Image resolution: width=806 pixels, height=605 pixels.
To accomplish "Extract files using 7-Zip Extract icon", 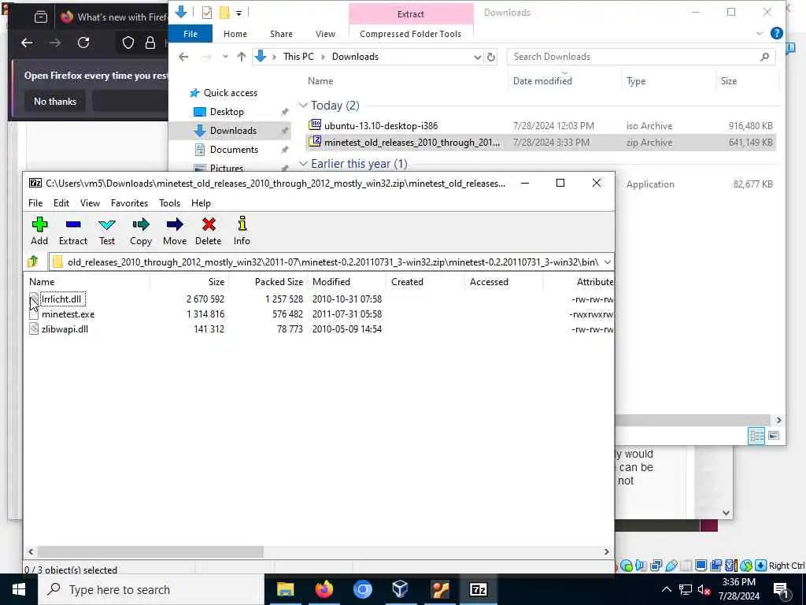I will pos(73,231).
